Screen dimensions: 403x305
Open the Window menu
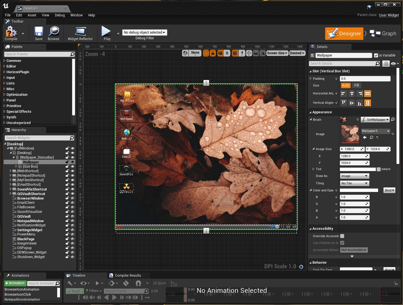76,15
